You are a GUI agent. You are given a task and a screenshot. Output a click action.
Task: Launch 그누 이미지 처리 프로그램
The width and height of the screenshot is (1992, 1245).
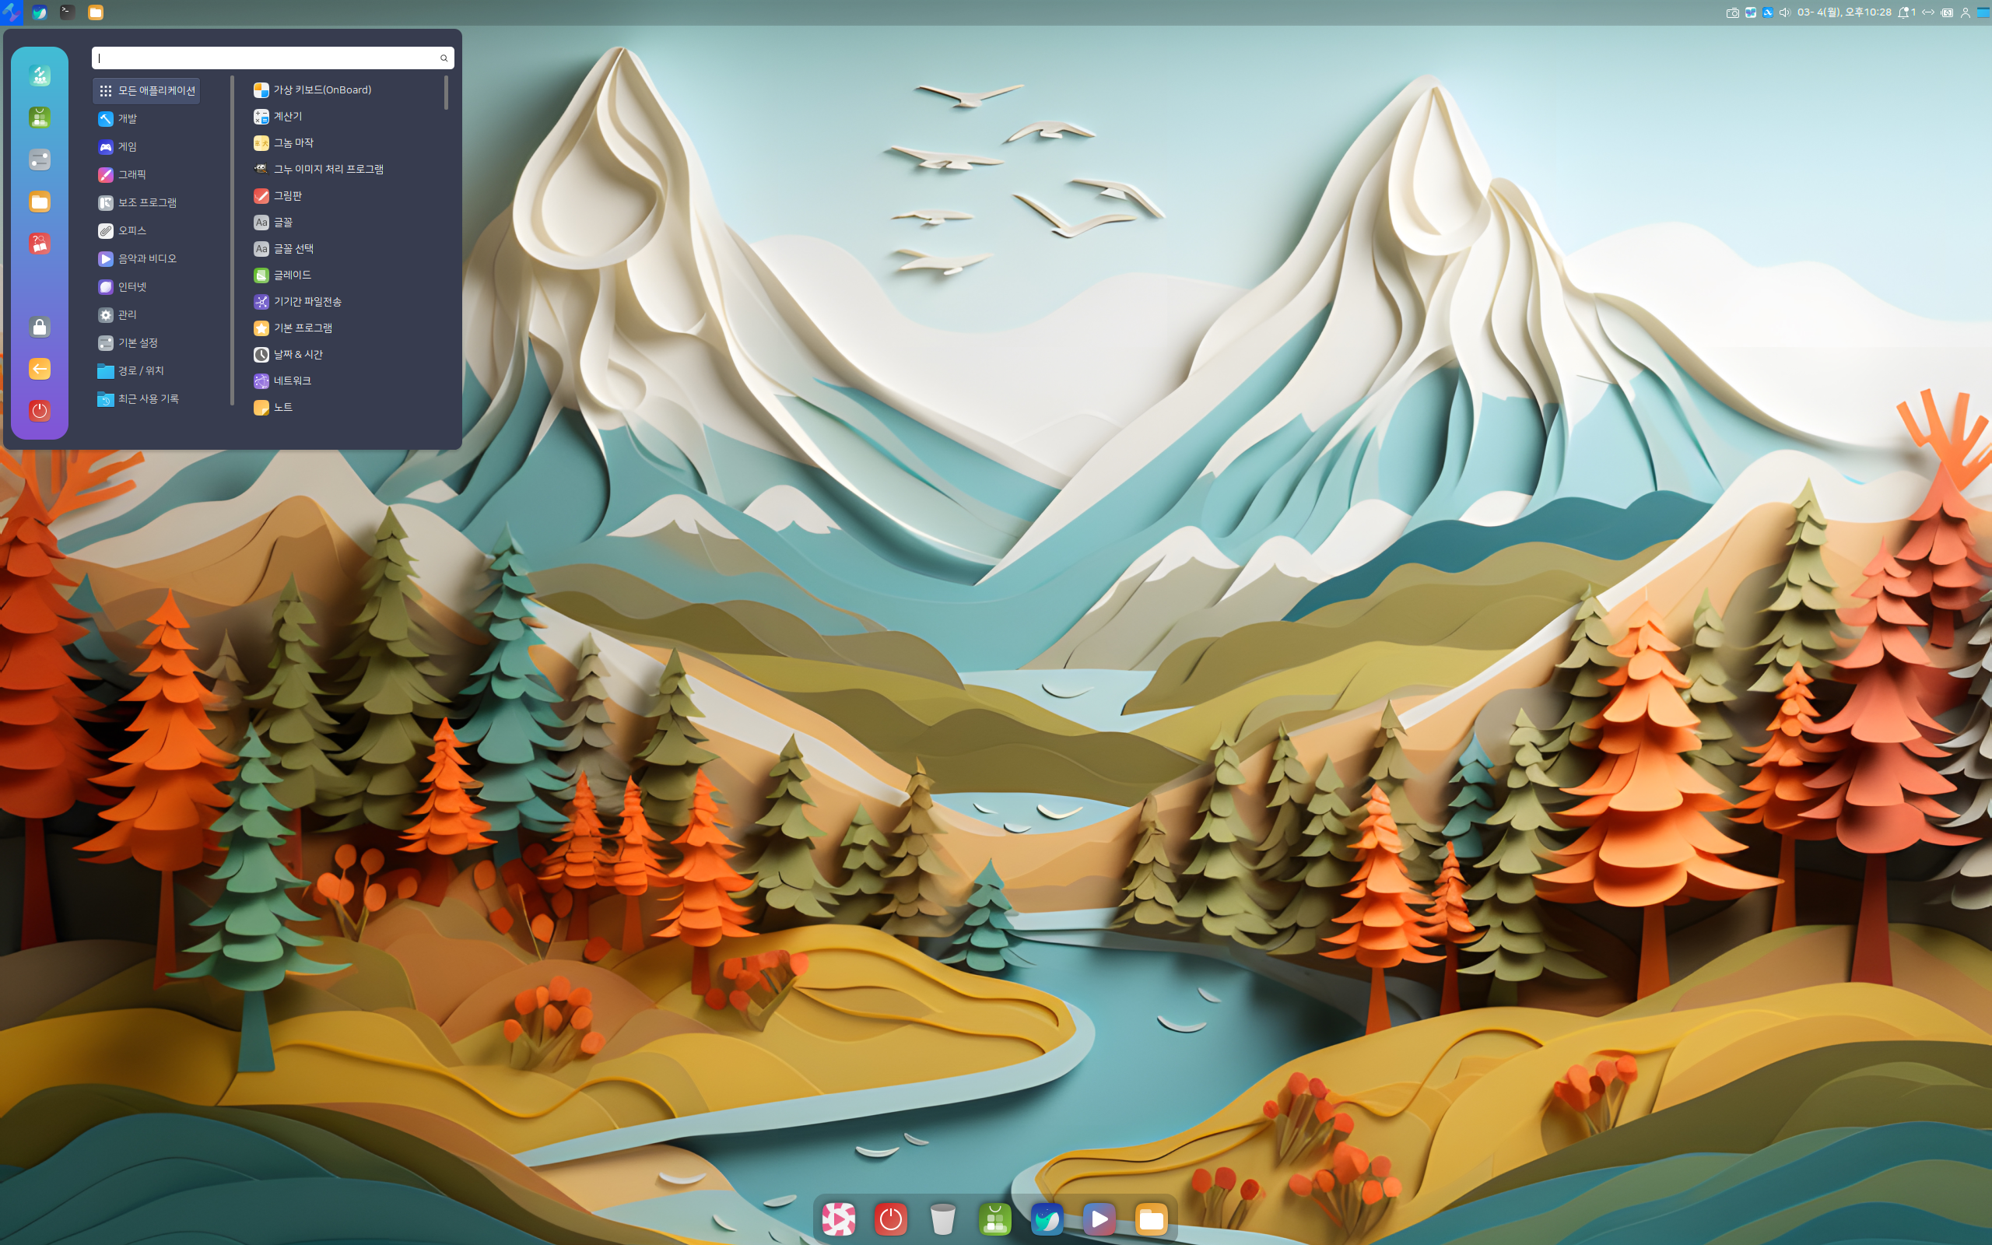coord(318,169)
